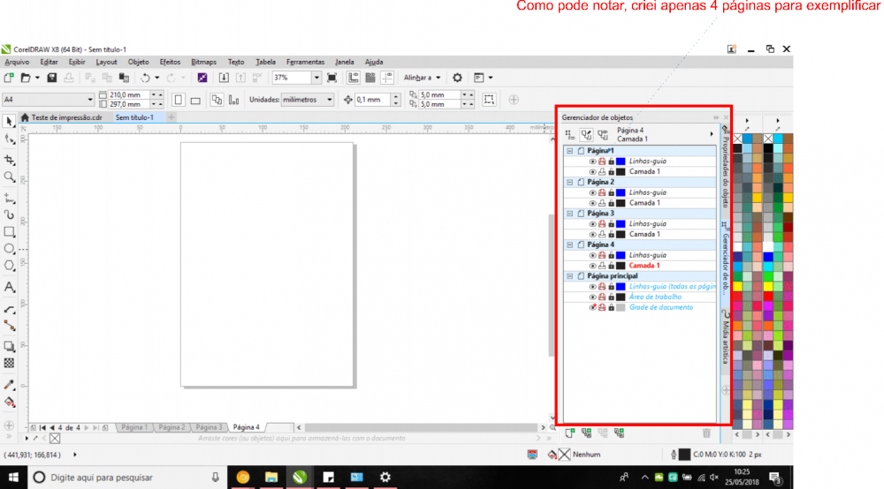Screen dimensions: 884x489
Task: Toggle visibility of Grade de documento
Action: coord(592,307)
